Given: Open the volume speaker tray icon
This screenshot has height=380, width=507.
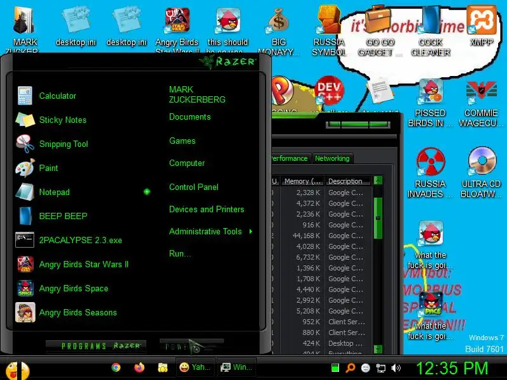Looking at the screenshot, I should (x=395, y=368).
